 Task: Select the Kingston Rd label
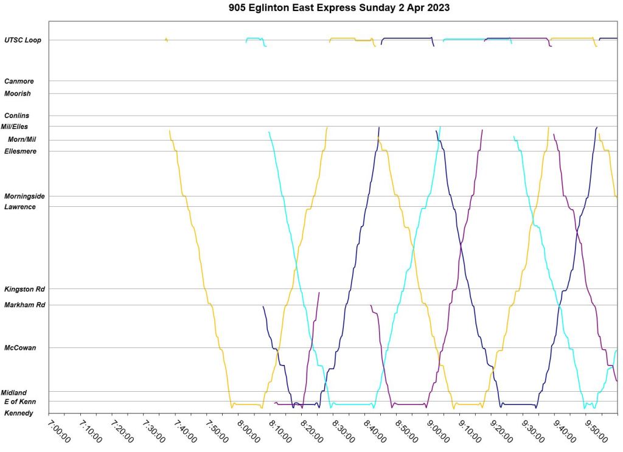pyautogui.click(x=23, y=289)
